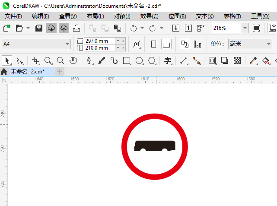Open the 查看(V) menu

[68, 16]
